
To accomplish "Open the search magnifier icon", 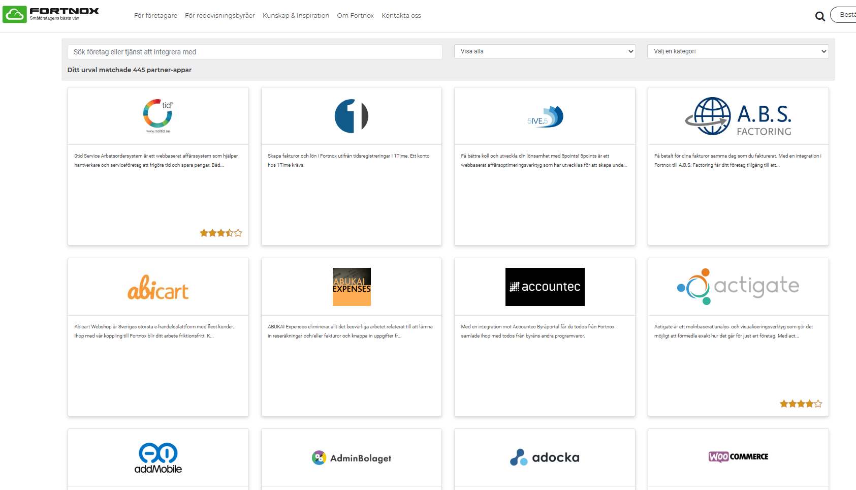I will (820, 16).
